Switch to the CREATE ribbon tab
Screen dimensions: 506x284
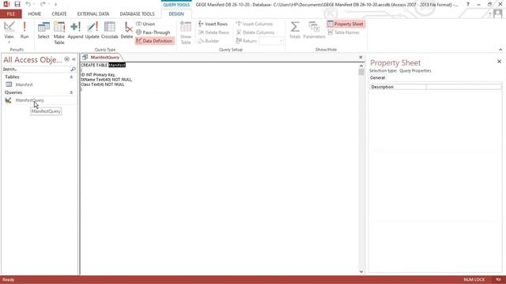point(59,14)
